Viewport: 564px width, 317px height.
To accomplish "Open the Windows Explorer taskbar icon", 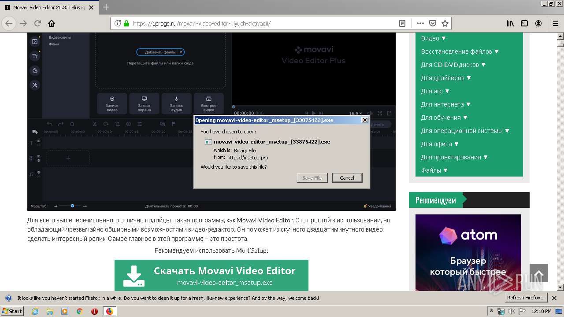I will point(50,311).
